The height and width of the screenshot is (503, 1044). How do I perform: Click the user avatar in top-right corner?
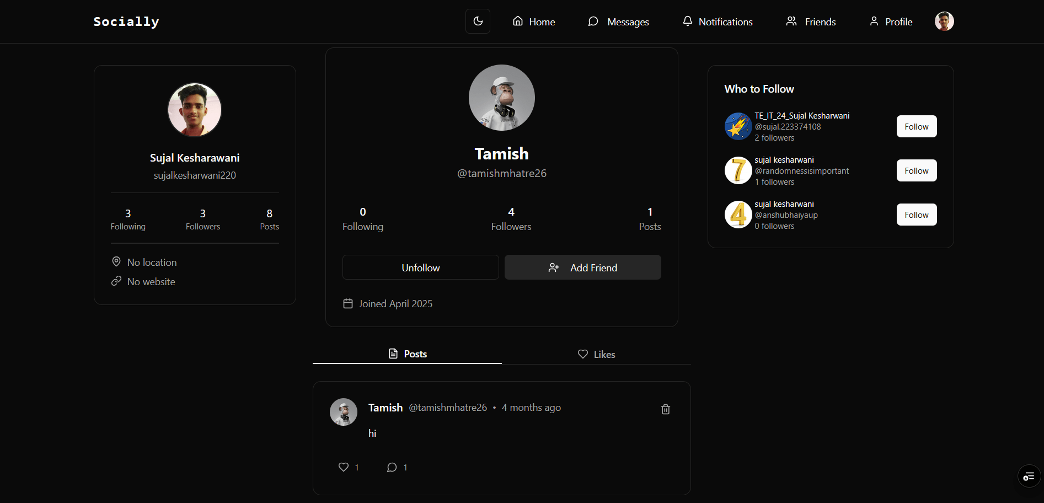(x=944, y=22)
